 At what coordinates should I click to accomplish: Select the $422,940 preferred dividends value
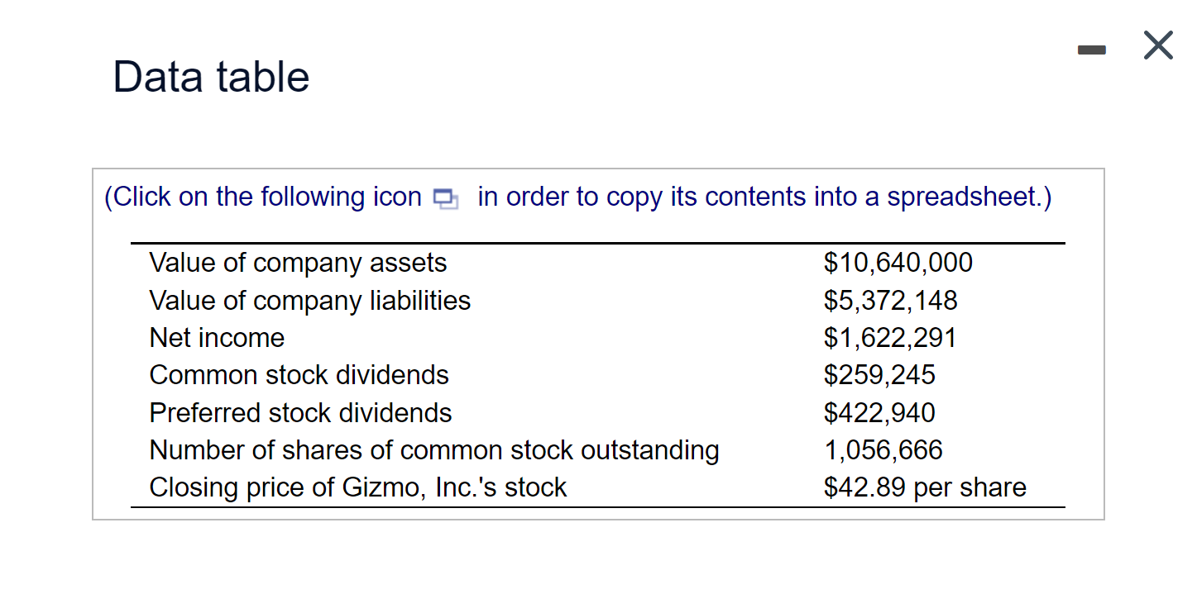(879, 412)
